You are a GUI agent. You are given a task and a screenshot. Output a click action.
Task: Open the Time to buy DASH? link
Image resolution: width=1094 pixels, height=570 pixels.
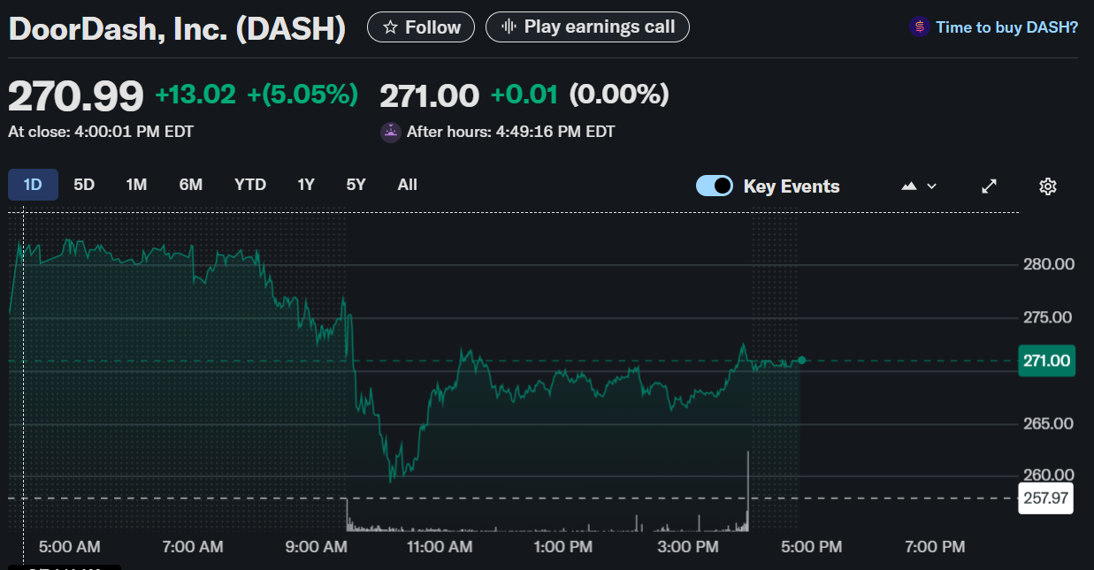pos(1006,27)
